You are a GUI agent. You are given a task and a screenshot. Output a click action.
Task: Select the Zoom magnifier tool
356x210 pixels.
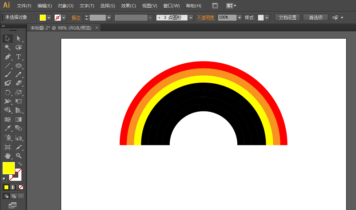pos(19,156)
